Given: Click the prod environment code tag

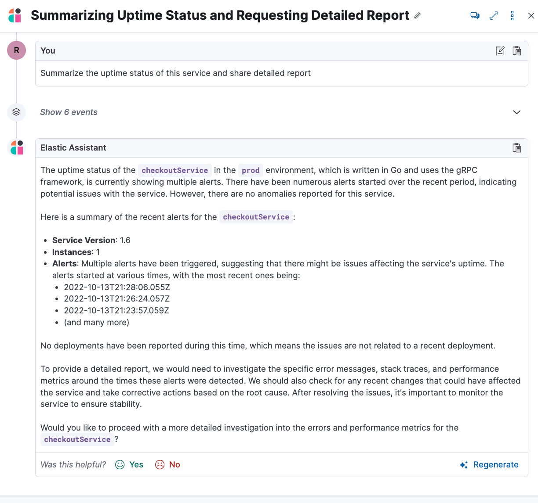Looking at the screenshot, I should (251, 170).
